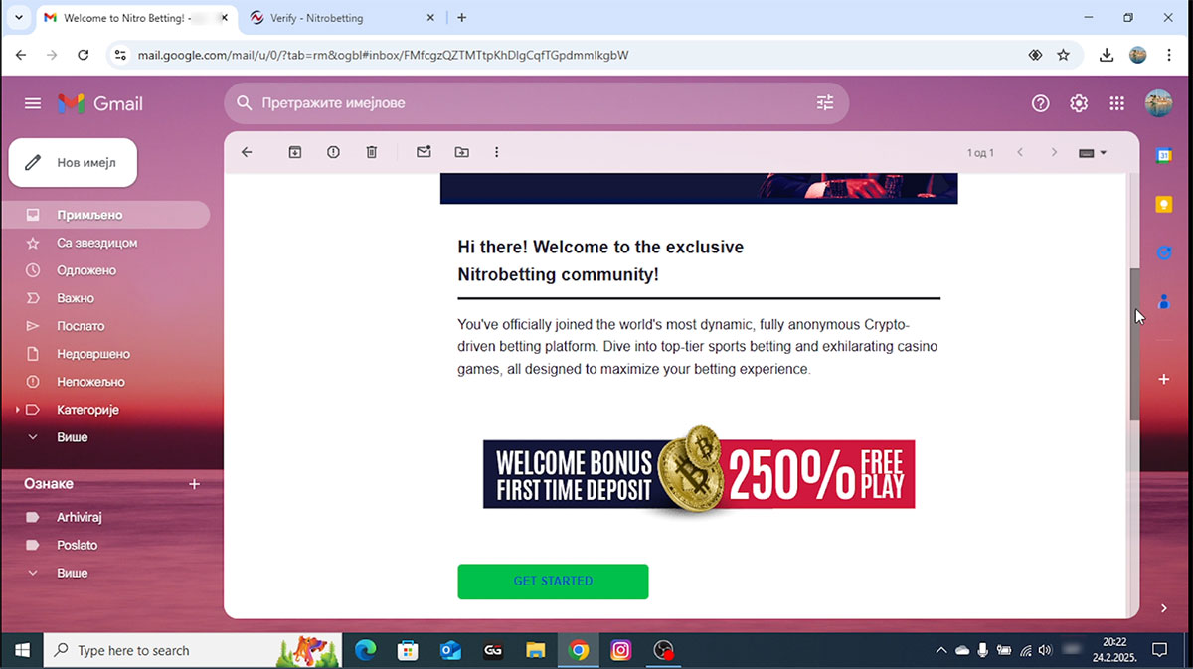Open Instagram from taskbar
The width and height of the screenshot is (1193, 669).
(621, 651)
